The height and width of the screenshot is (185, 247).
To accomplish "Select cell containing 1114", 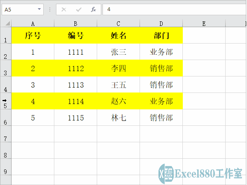I will coord(76,101).
